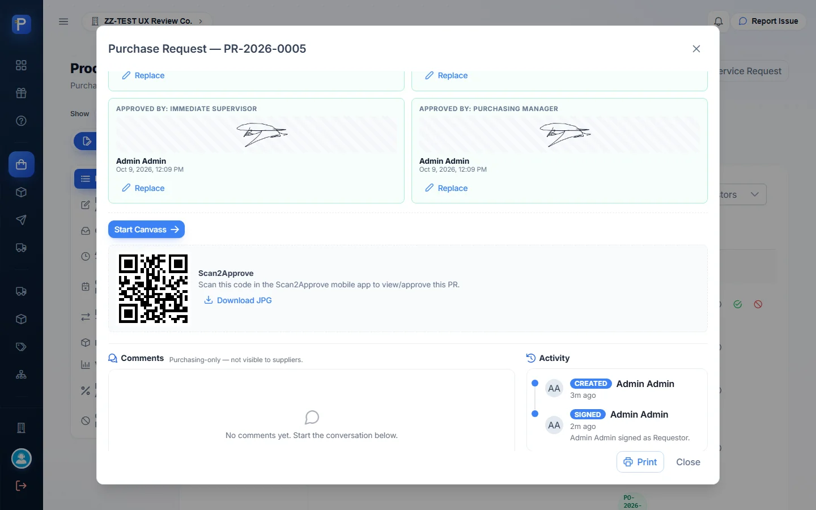This screenshot has height=510, width=816.
Task: Open the gift icon in sidebar
Action: tap(21, 93)
